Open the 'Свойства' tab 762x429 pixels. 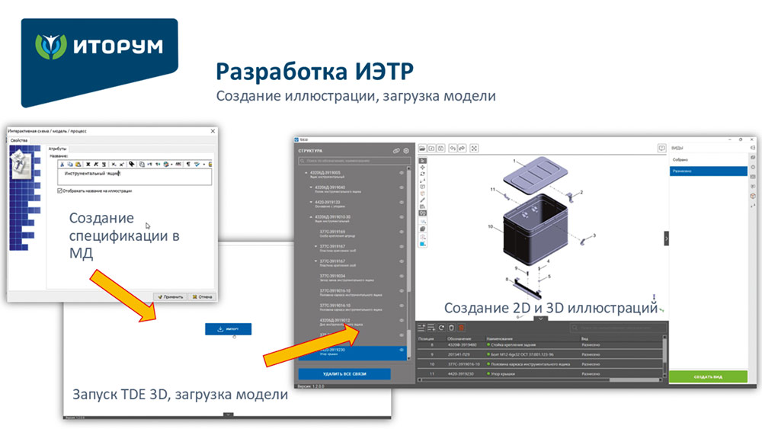tap(19, 141)
